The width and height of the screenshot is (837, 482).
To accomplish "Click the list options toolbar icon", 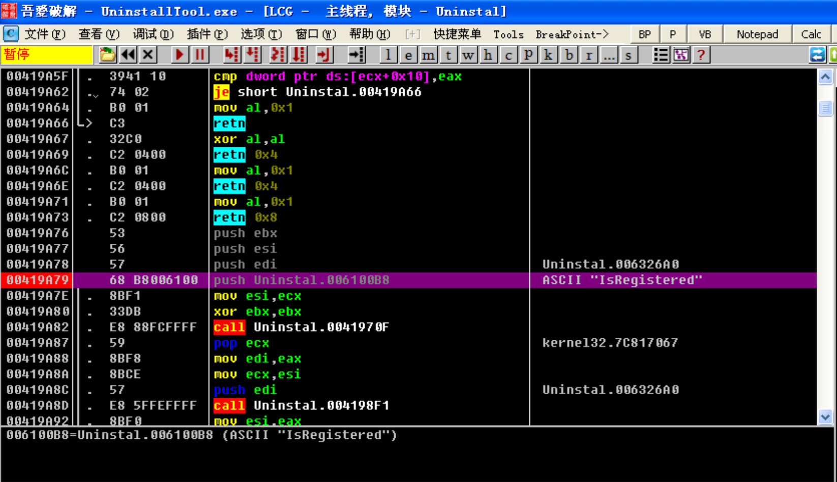I will point(661,54).
